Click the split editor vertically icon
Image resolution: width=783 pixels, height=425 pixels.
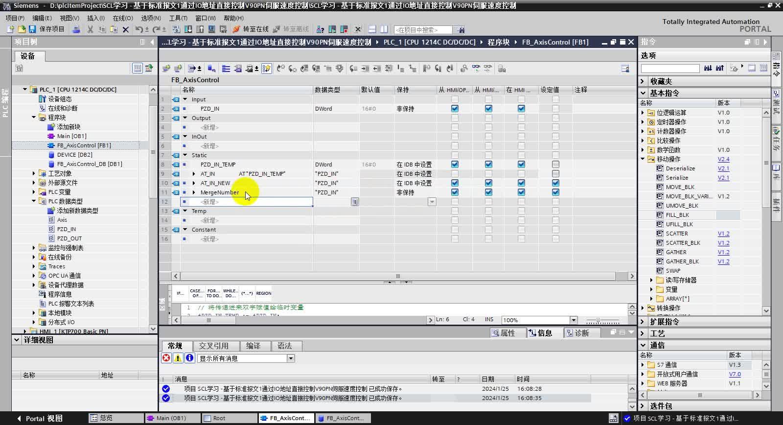click(x=384, y=29)
